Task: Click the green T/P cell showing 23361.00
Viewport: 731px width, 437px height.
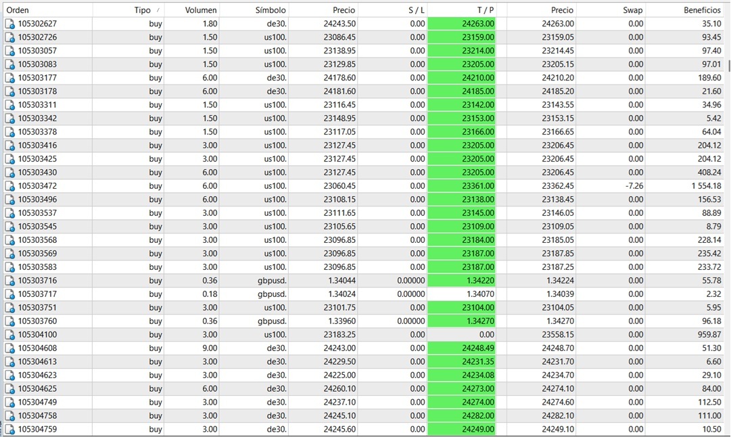Action: pyautogui.click(x=462, y=186)
